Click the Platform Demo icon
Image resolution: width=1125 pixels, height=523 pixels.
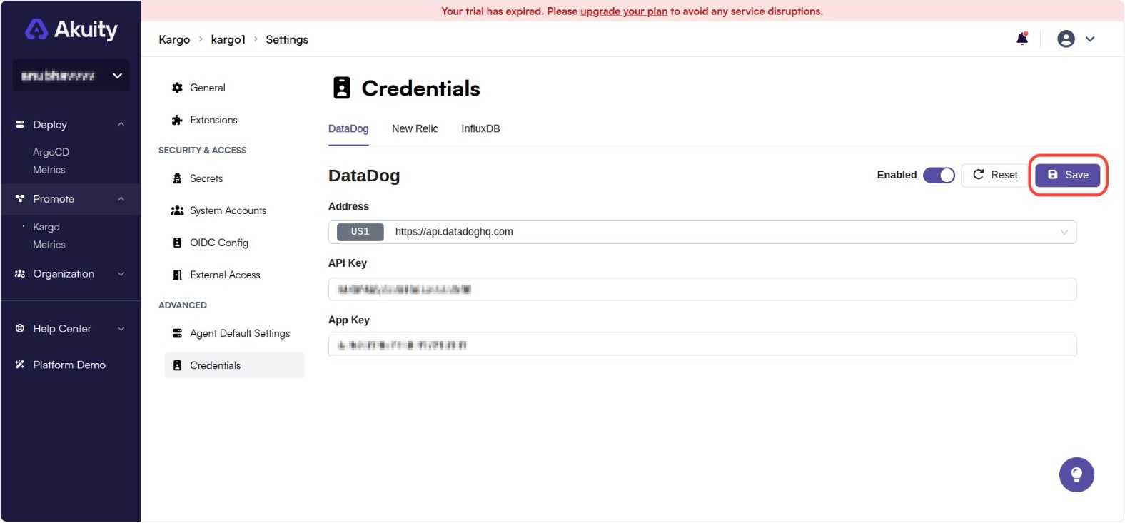[x=19, y=365]
